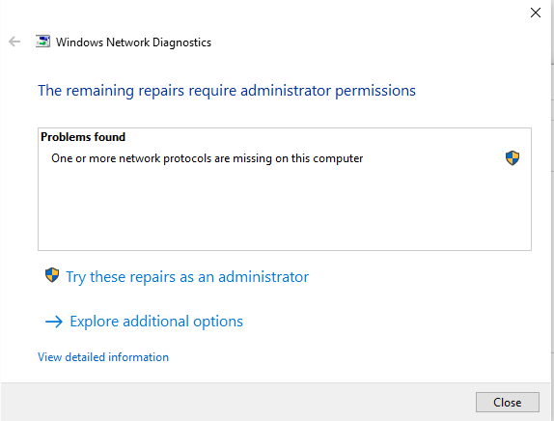
Task: Go back using the left arrow icon
Action: 14,42
